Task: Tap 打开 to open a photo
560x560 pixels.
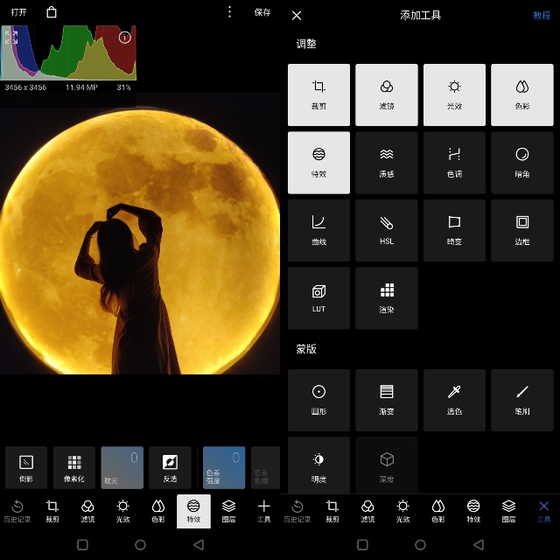Action: point(18,12)
